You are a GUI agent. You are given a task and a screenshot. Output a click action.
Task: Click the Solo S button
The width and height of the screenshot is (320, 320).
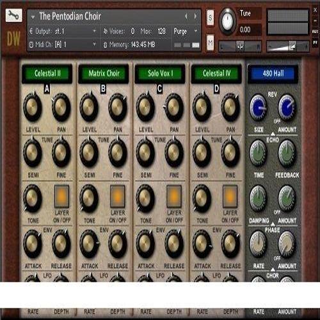click(x=211, y=18)
